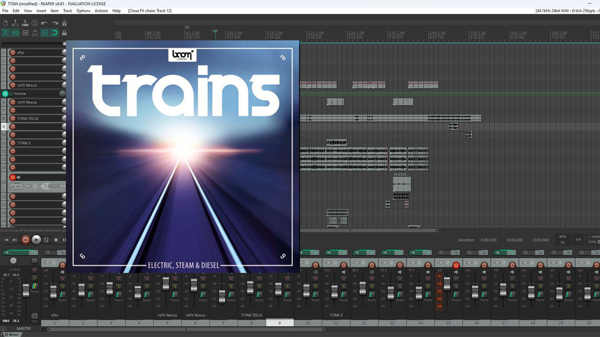
Task: Toggle monitoring speaker on mixer channel 11
Action: tap(343, 272)
